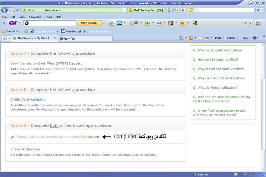
Task: Close the Yahoo toolbar with its X
Action: coord(4,23)
